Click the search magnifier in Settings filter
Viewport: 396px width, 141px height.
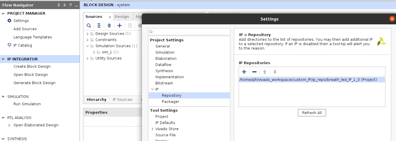click(x=151, y=32)
